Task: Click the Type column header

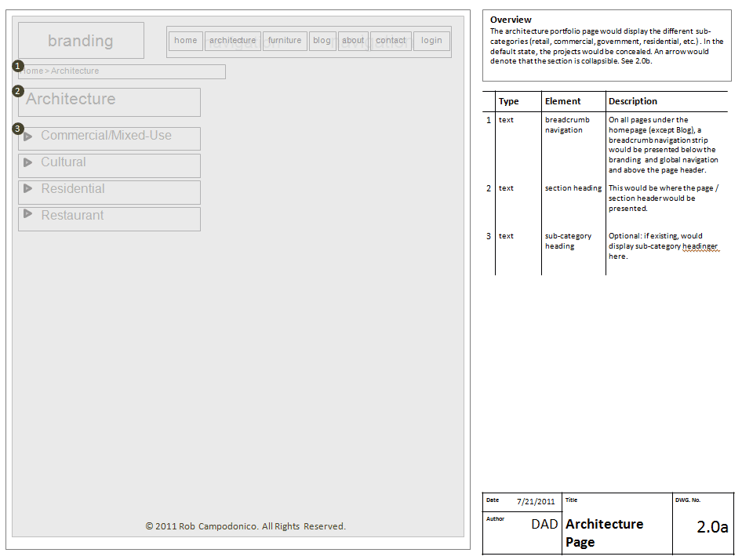Action: [x=509, y=101]
